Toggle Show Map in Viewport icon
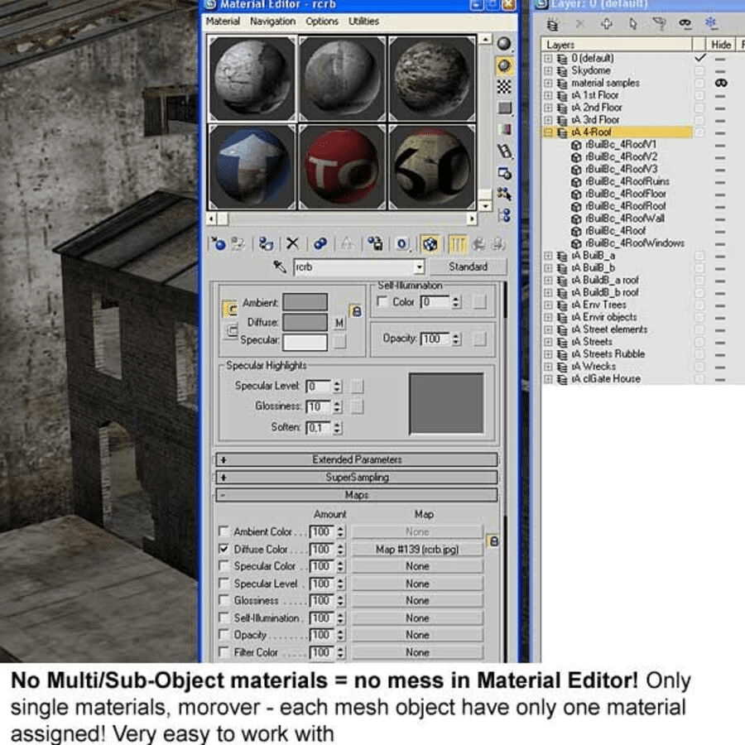The image size is (745, 745). coord(430,243)
